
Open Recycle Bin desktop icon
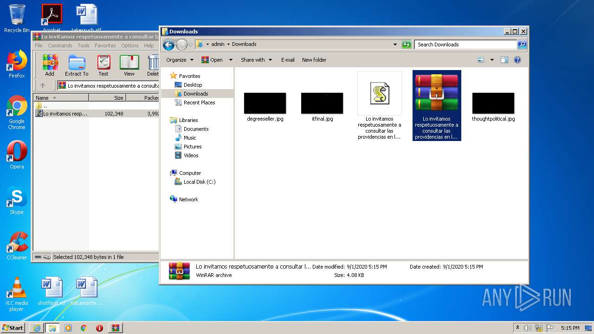(x=17, y=19)
